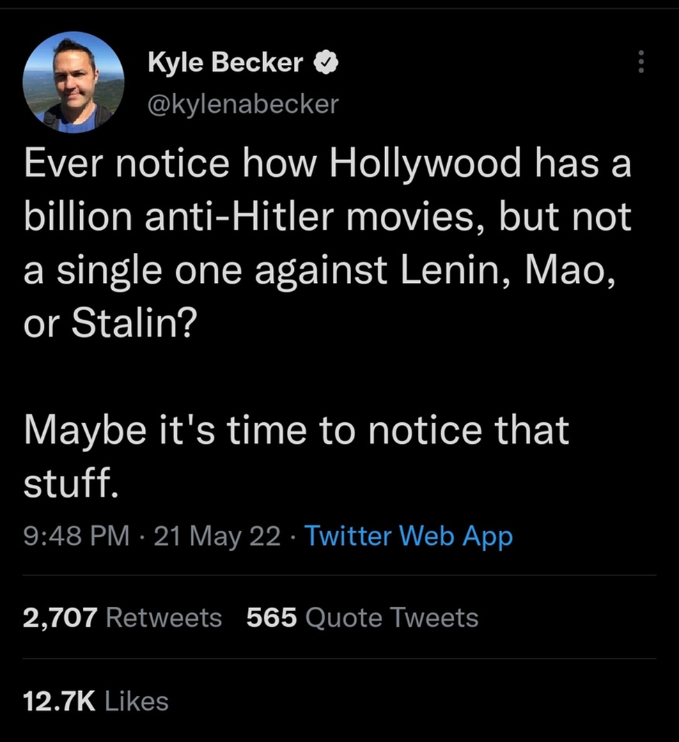Open Kyle Becker's profile picture
Screen dimensions: 679x742
pyautogui.click(x=74, y=82)
